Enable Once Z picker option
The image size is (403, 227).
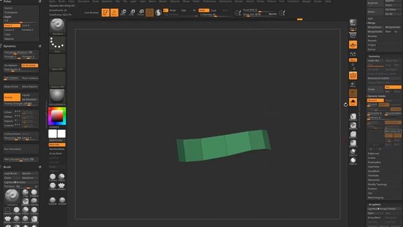(x=12, y=25)
